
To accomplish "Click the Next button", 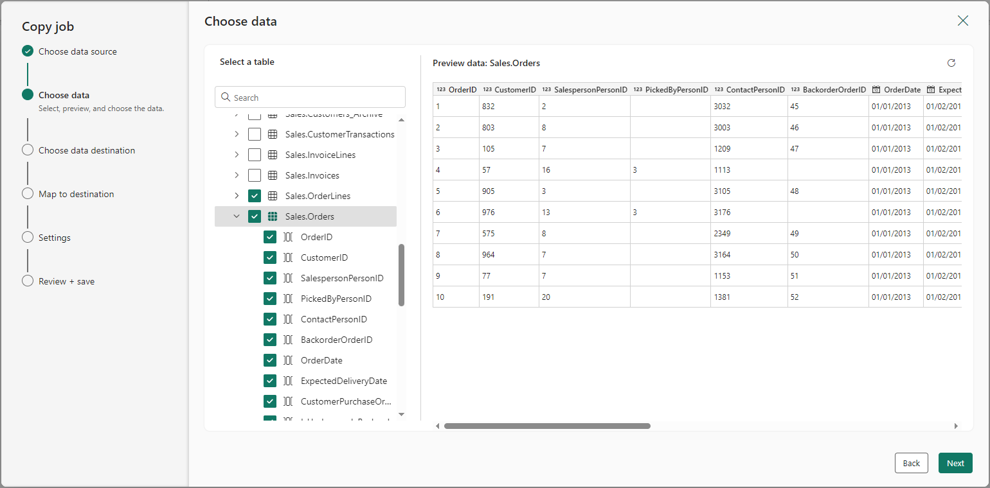I will coord(955,463).
